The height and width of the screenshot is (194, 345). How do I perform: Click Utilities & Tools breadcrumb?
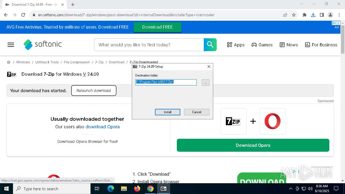[47, 62]
